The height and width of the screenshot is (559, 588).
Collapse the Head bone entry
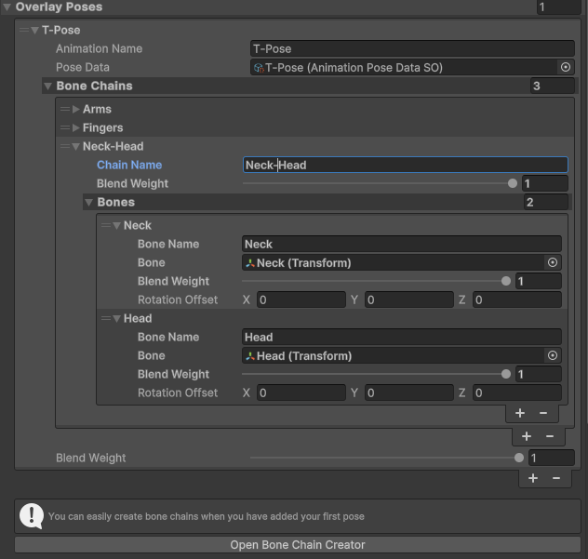pos(117,319)
